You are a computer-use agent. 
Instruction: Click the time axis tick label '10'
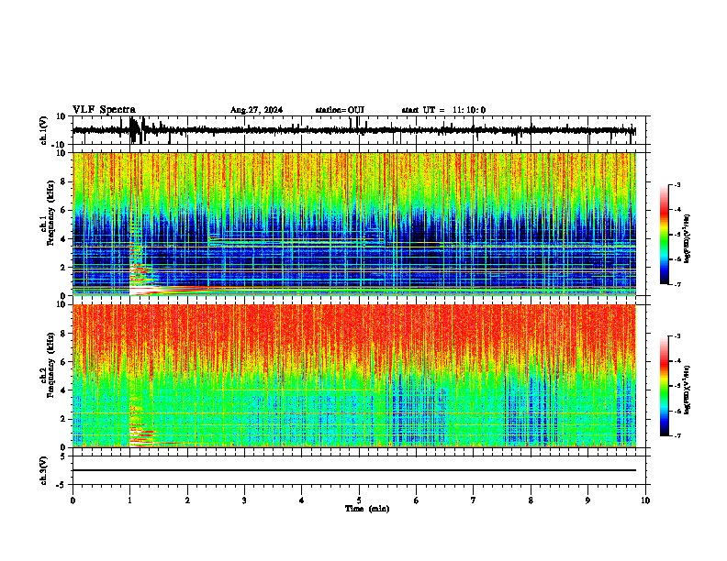pyautogui.click(x=645, y=500)
